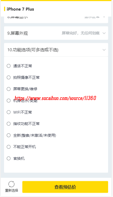This screenshot has width=113, height=197.
Task: Expand the 9.屏幕外观 dropdown chevron
Action: click(x=104, y=33)
